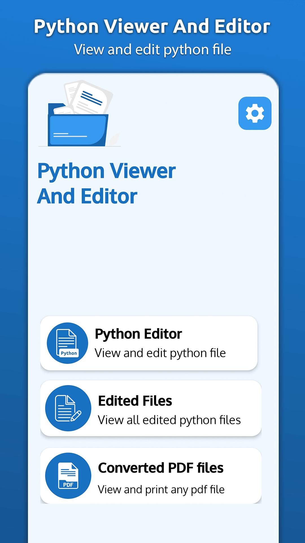Tap the Python document icon circle
This screenshot has height=543, width=305.
[67, 343]
